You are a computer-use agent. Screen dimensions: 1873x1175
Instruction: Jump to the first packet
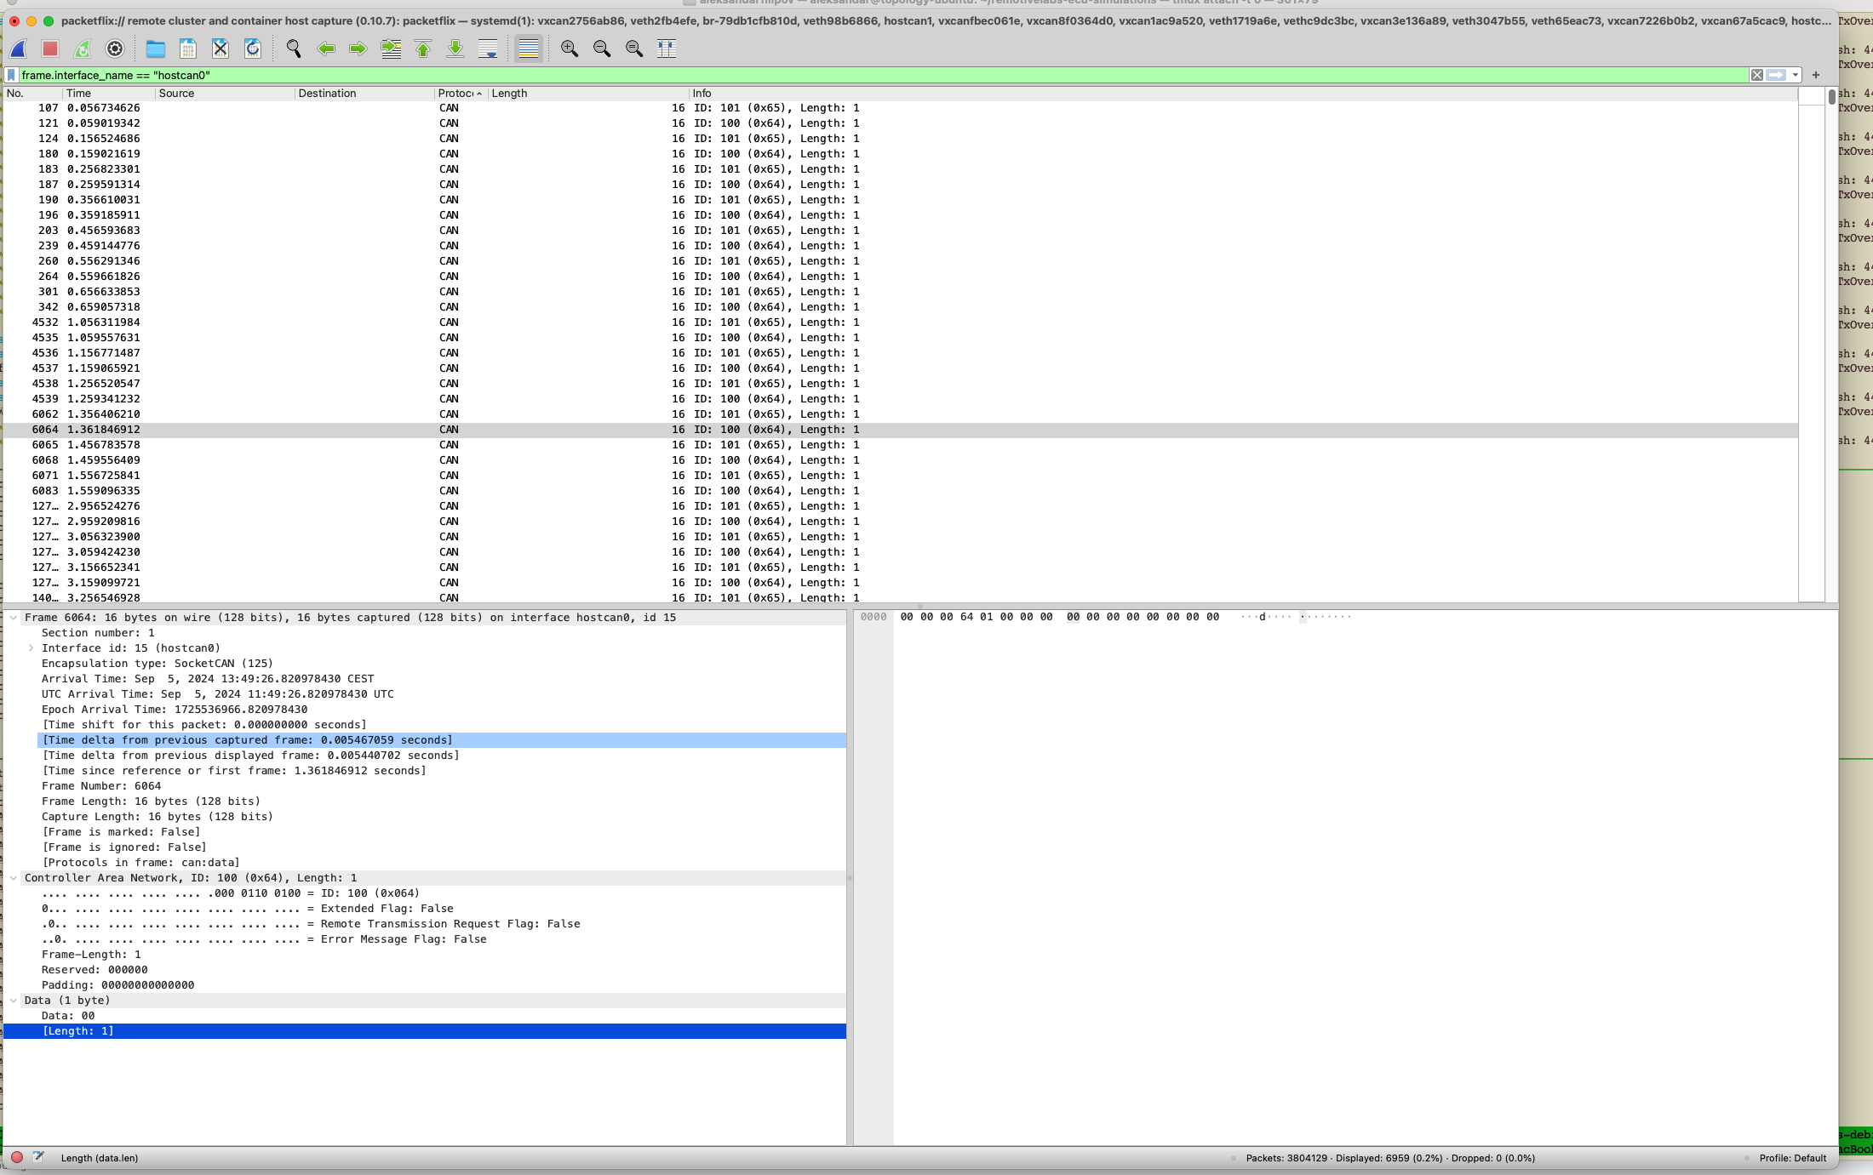point(423,49)
